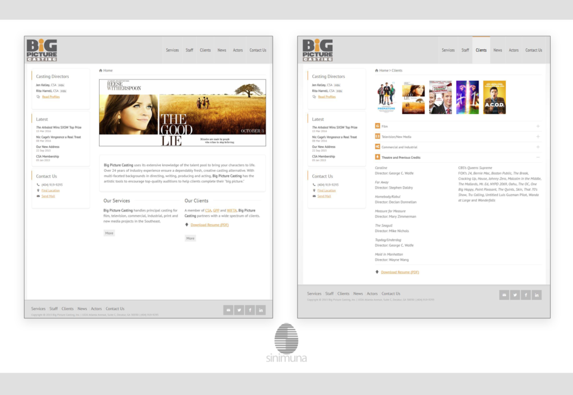The height and width of the screenshot is (395, 573).
Task: Open email icon in right page footer
Action: (504, 295)
